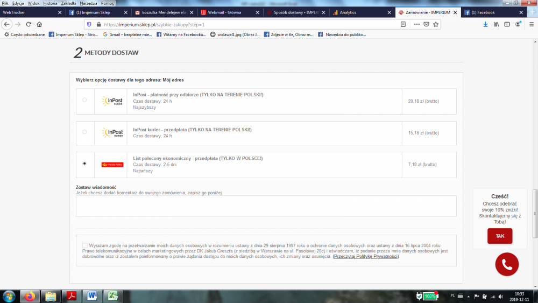Open wislaszal1.jpg bookmark

(x=235, y=34)
